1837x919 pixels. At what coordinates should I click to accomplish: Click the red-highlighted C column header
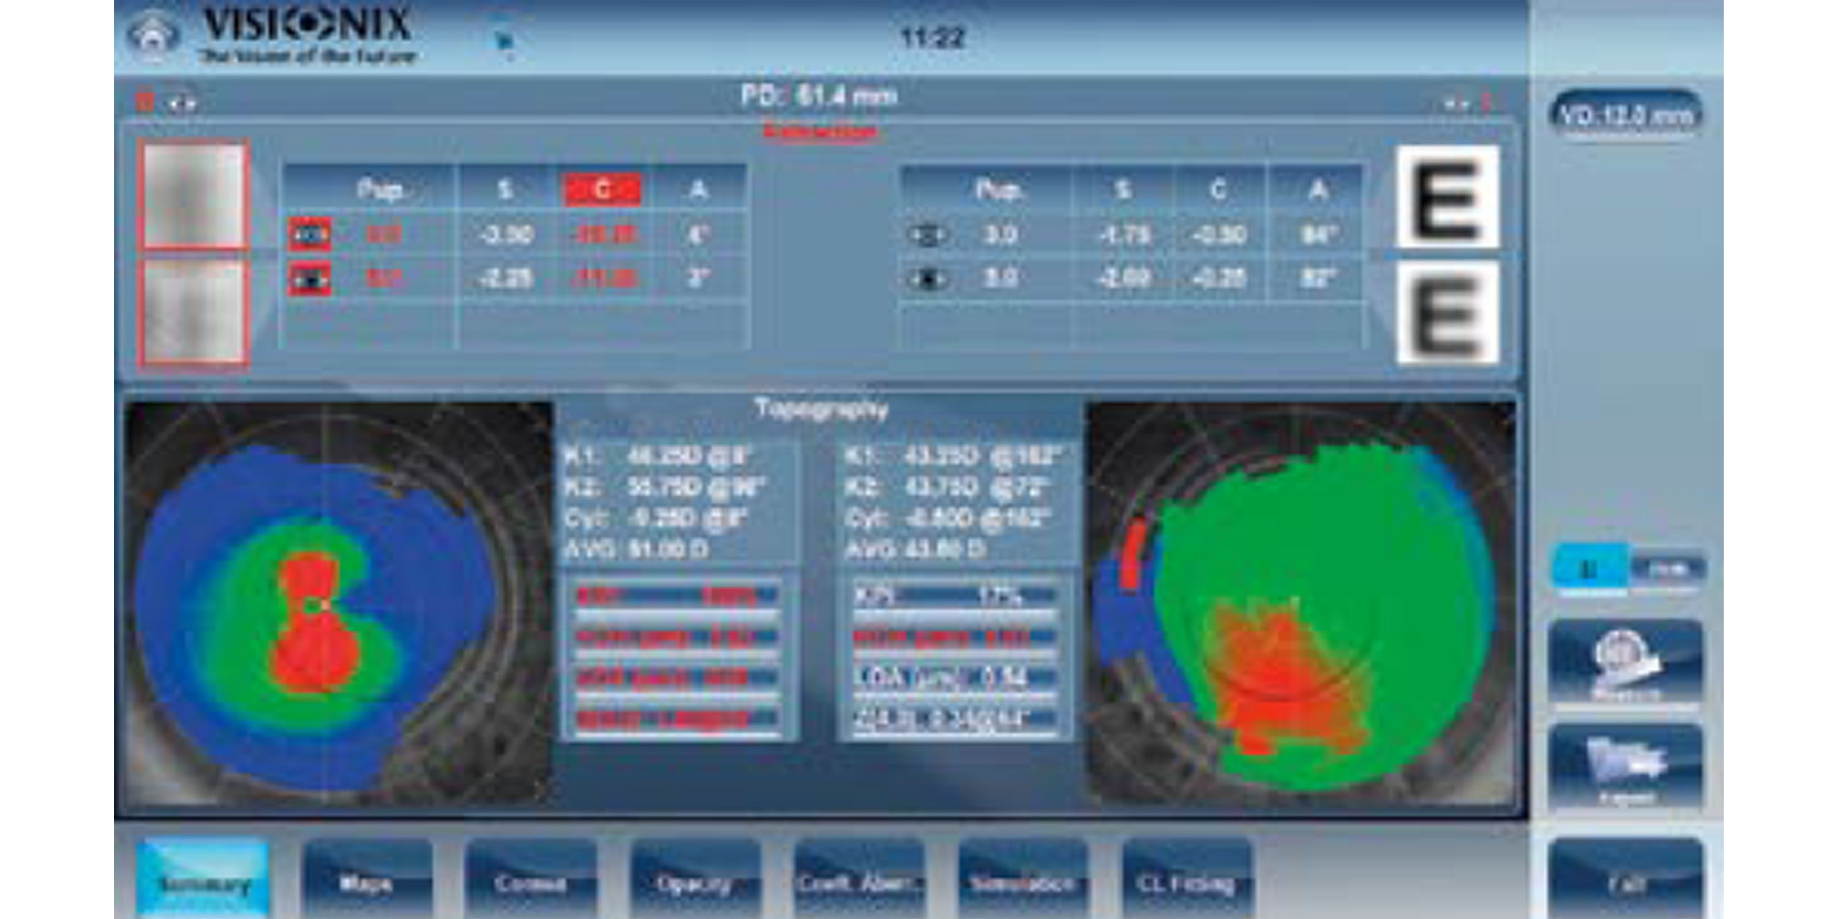602,190
